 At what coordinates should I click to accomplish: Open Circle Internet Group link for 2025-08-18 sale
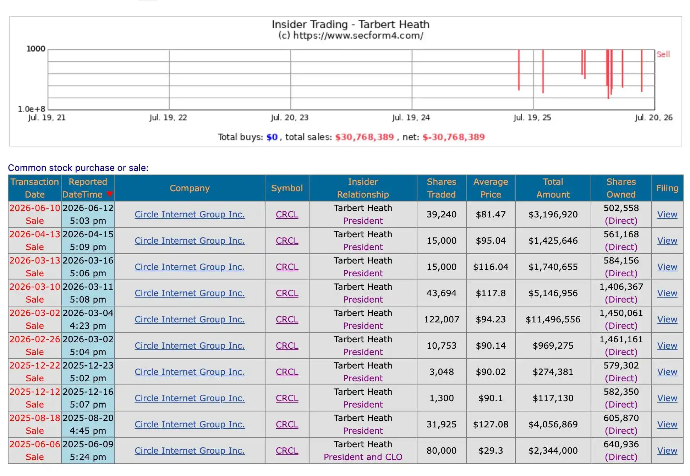(190, 424)
